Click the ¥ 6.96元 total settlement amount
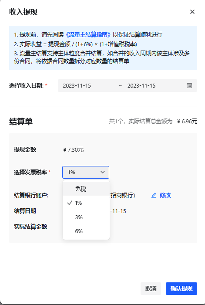 (187, 122)
